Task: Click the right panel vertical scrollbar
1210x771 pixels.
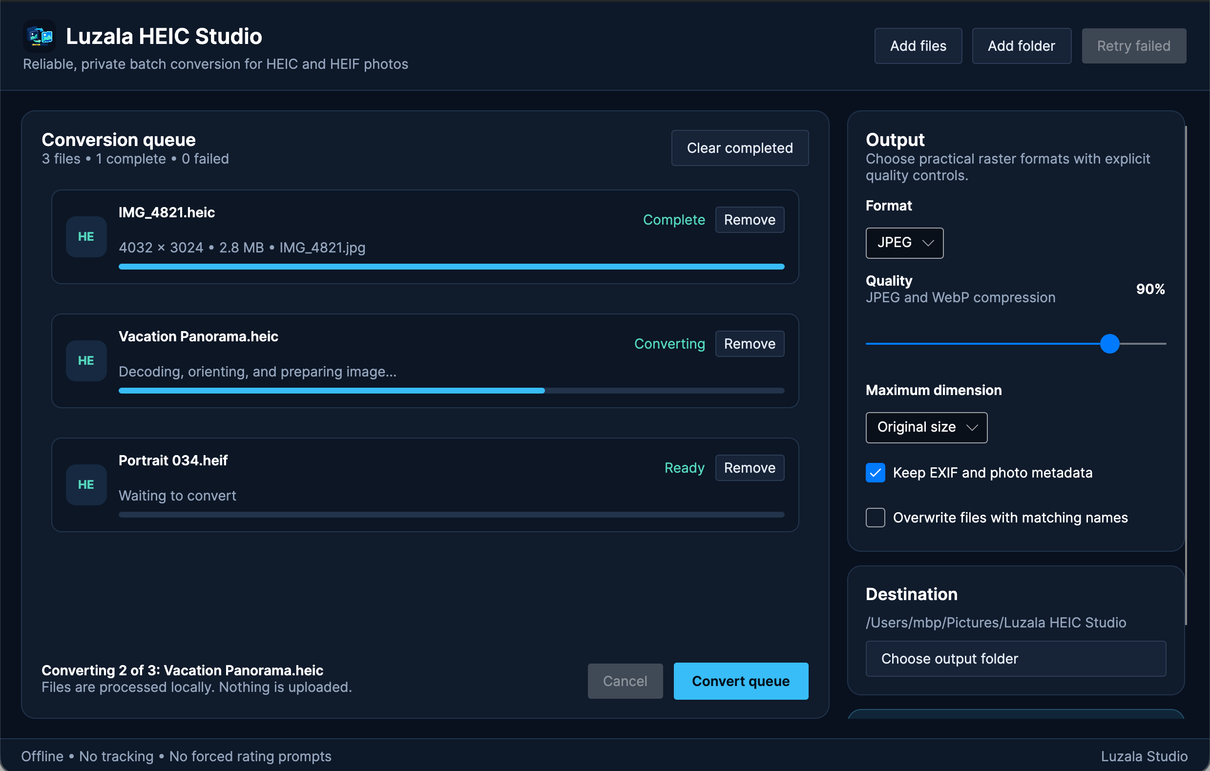Action: 1186,375
